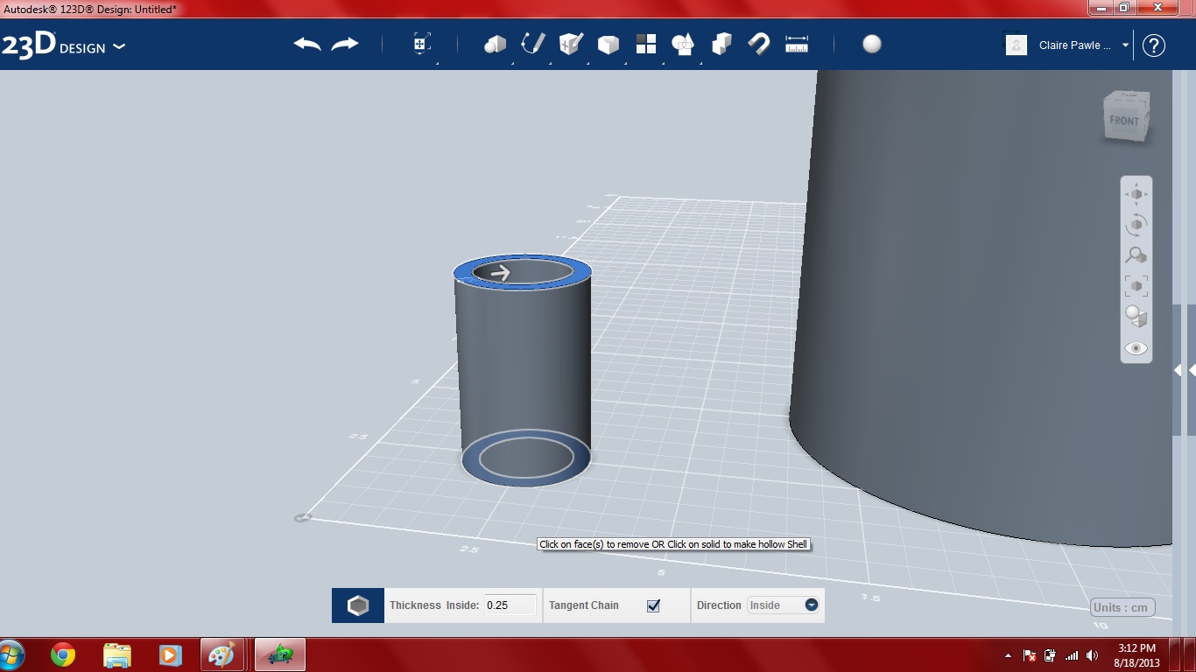This screenshot has height=672, width=1196.
Task: Undo the last action
Action: 307,44
